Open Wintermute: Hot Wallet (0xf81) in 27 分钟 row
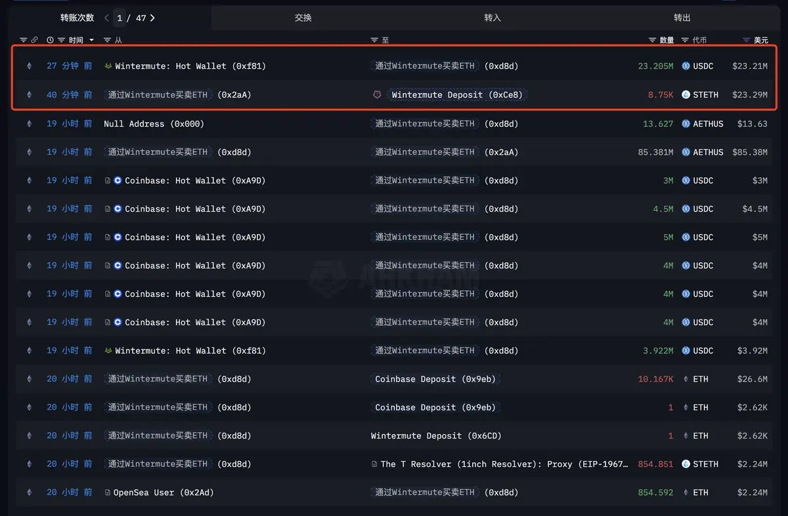This screenshot has height=516, width=788. point(190,66)
